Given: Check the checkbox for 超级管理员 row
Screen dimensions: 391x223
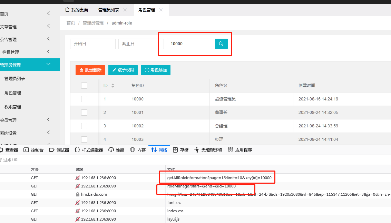Looking at the screenshot, I should [84, 99].
